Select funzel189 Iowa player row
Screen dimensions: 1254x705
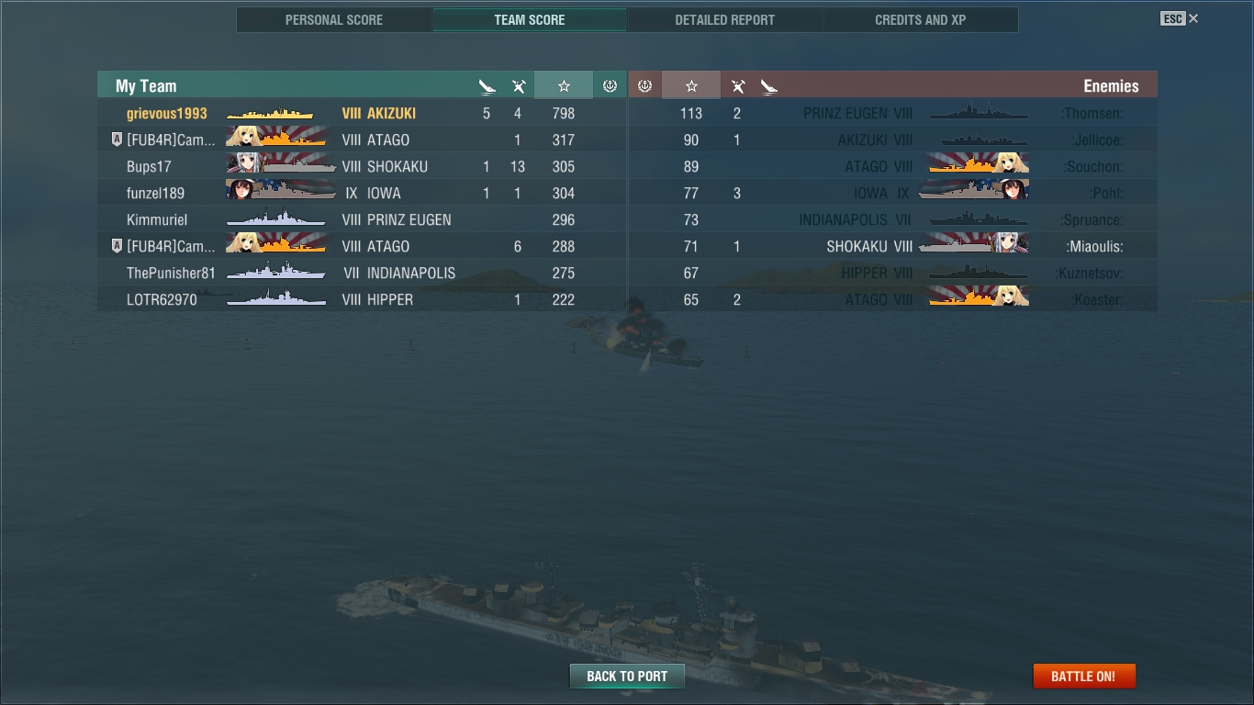(x=362, y=193)
